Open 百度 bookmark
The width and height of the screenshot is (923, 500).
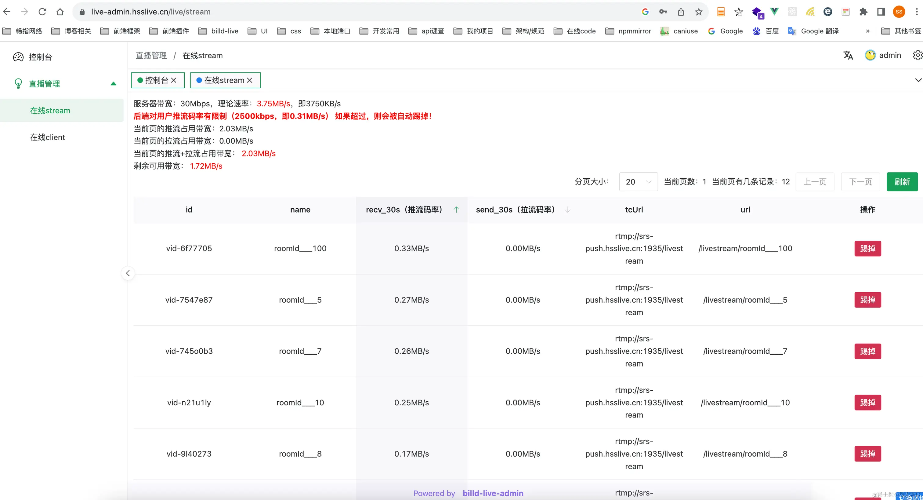[x=766, y=31]
